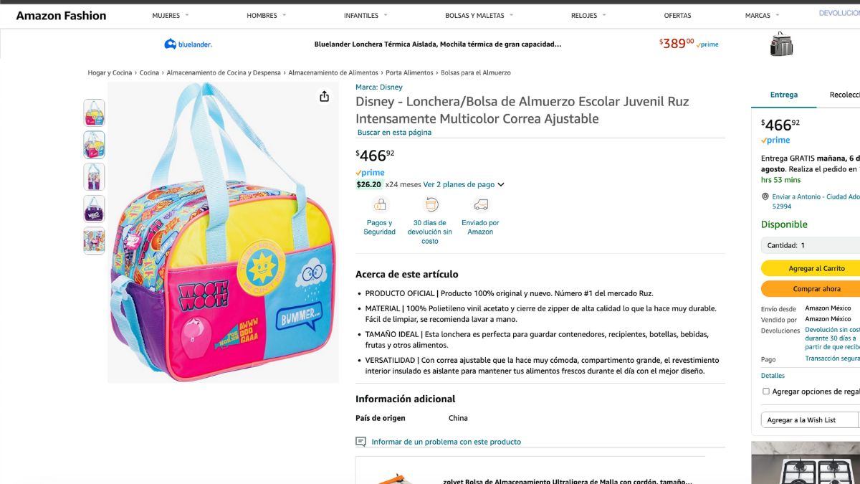Click the Bluelander brand logo
This screenshot has width=860, height=484.
188,44
